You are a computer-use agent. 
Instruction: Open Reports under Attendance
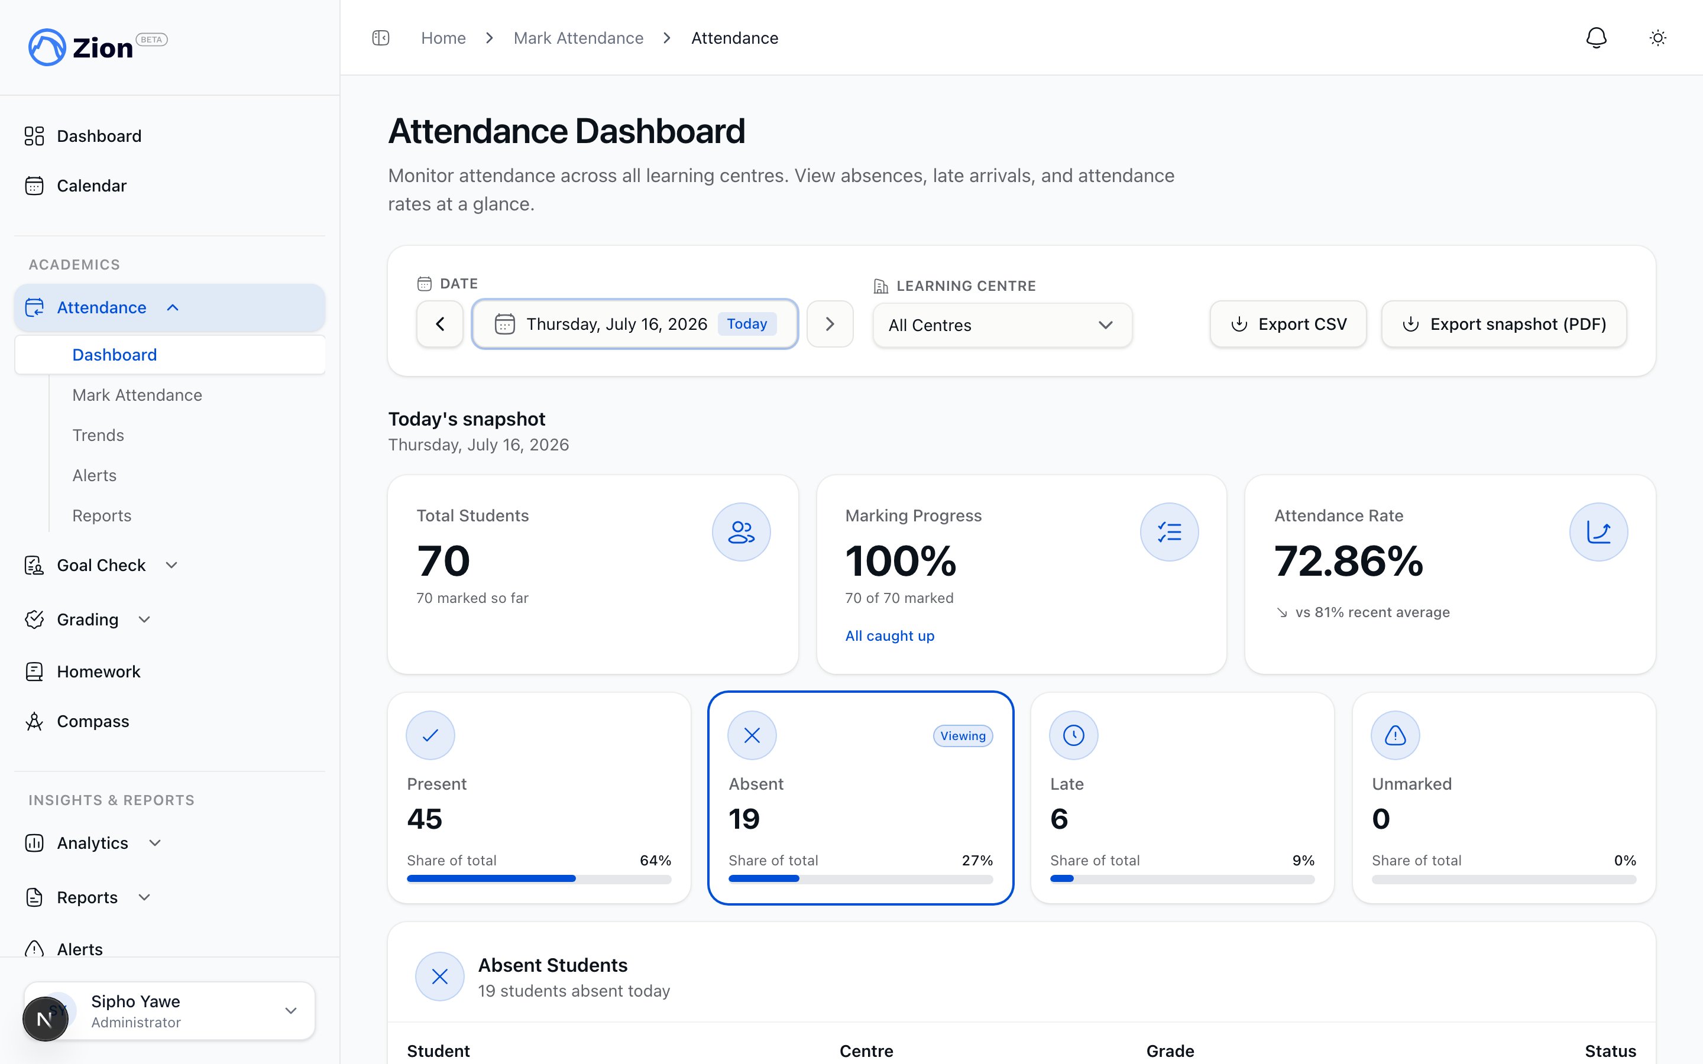102,515
